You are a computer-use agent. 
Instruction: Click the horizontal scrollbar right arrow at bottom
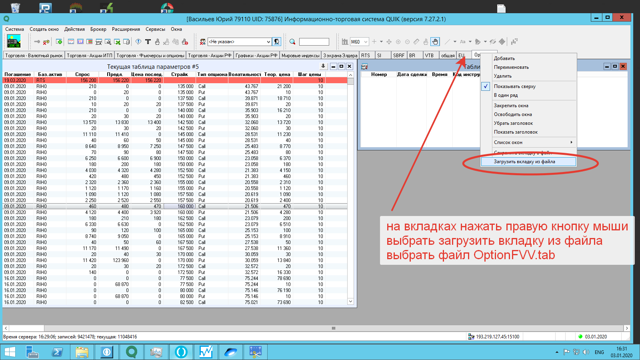(627, 328)
